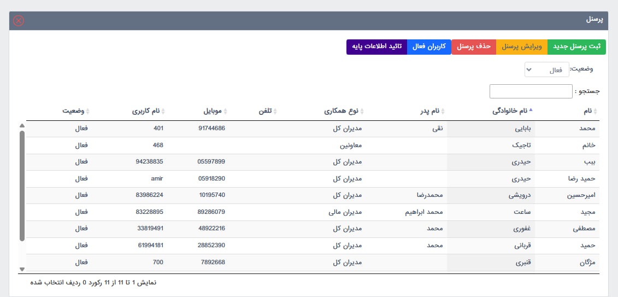The height and width of the screenshot is (297, 618).
Task: Open the وضعیت status dropdown
Action: pos(546,70)
